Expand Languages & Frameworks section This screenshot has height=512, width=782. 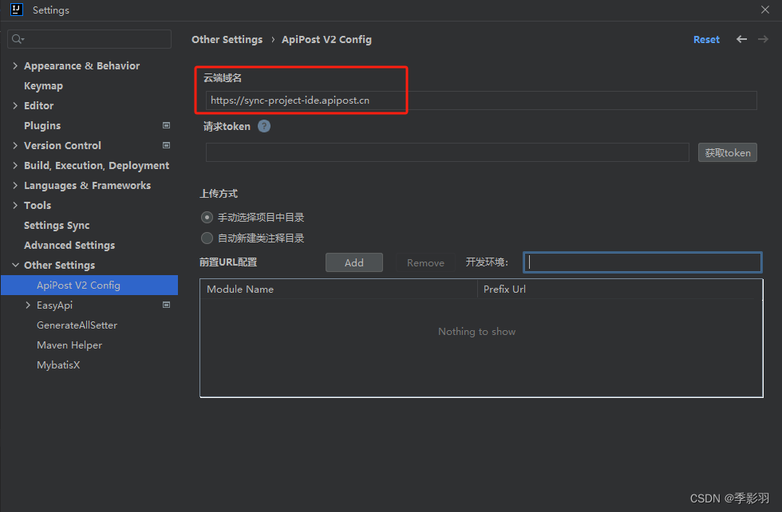point(15,186)
